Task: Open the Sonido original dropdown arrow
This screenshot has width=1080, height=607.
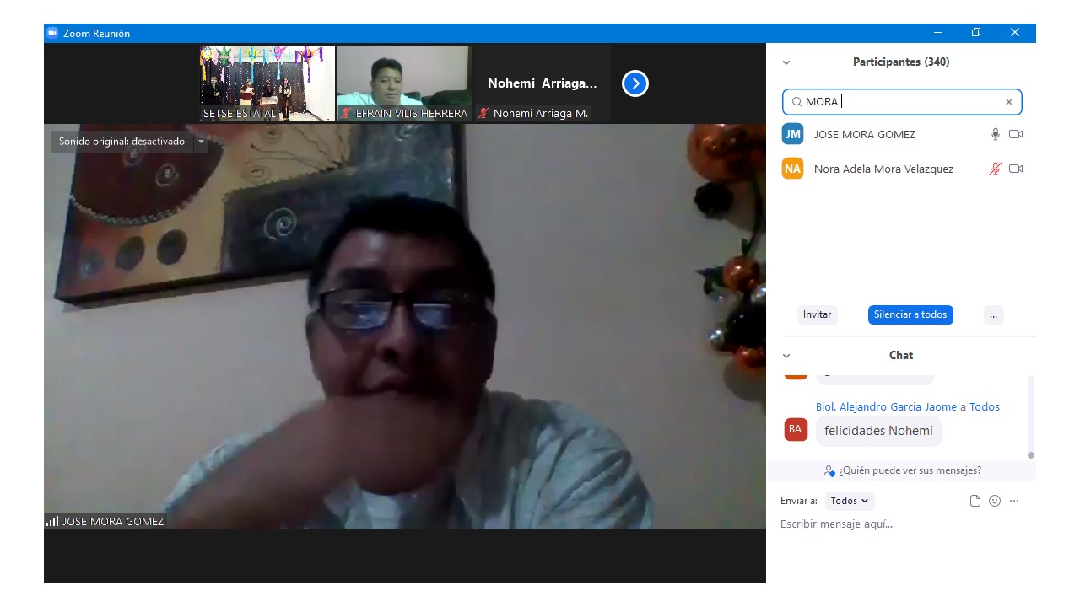Action: pyautogui.click(x=201, y=142)
